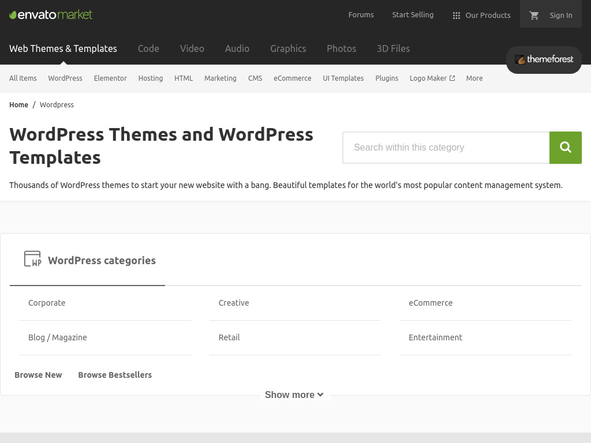Switch to the Code marketplace tab
This screenshot has width=591, height=443.
click(148, 48)
